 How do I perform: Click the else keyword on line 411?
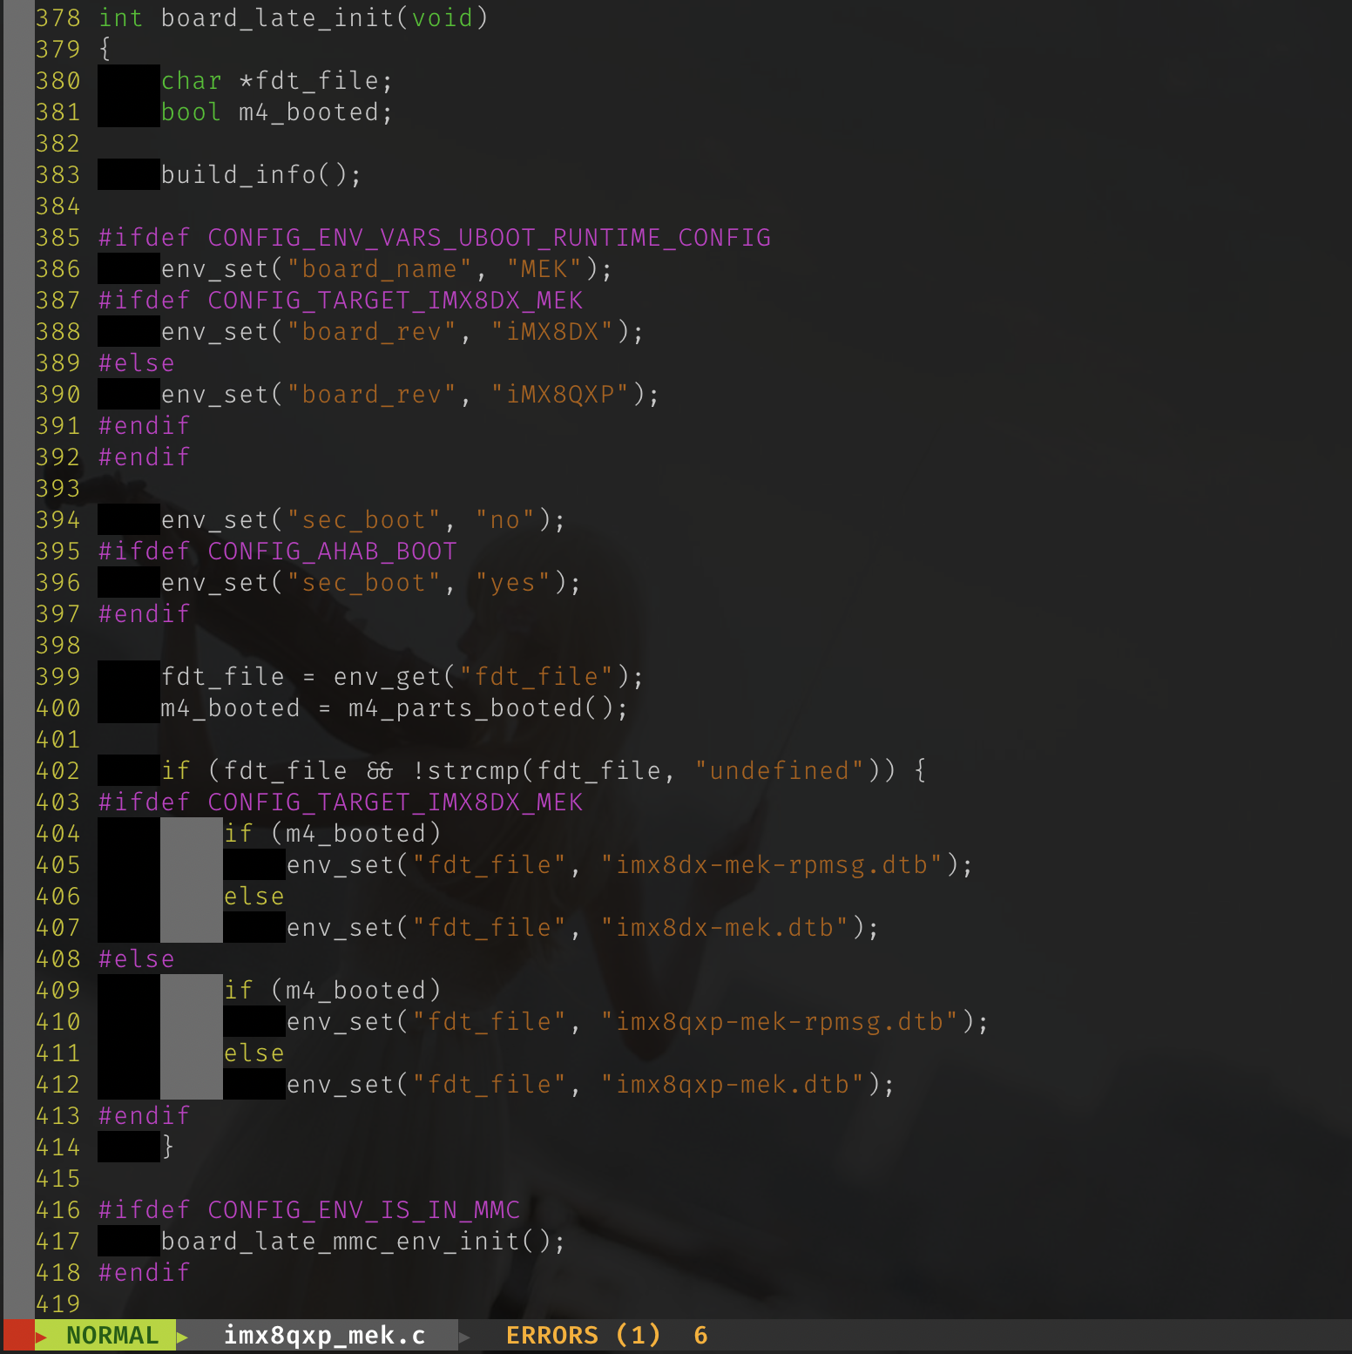[254, 1053]
